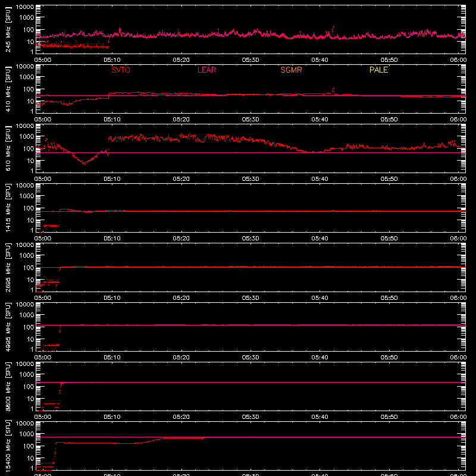476x476 pixels.
Task: Click the 1000 y-axis value of 2695 MHz plot
Action: point(27,256)
